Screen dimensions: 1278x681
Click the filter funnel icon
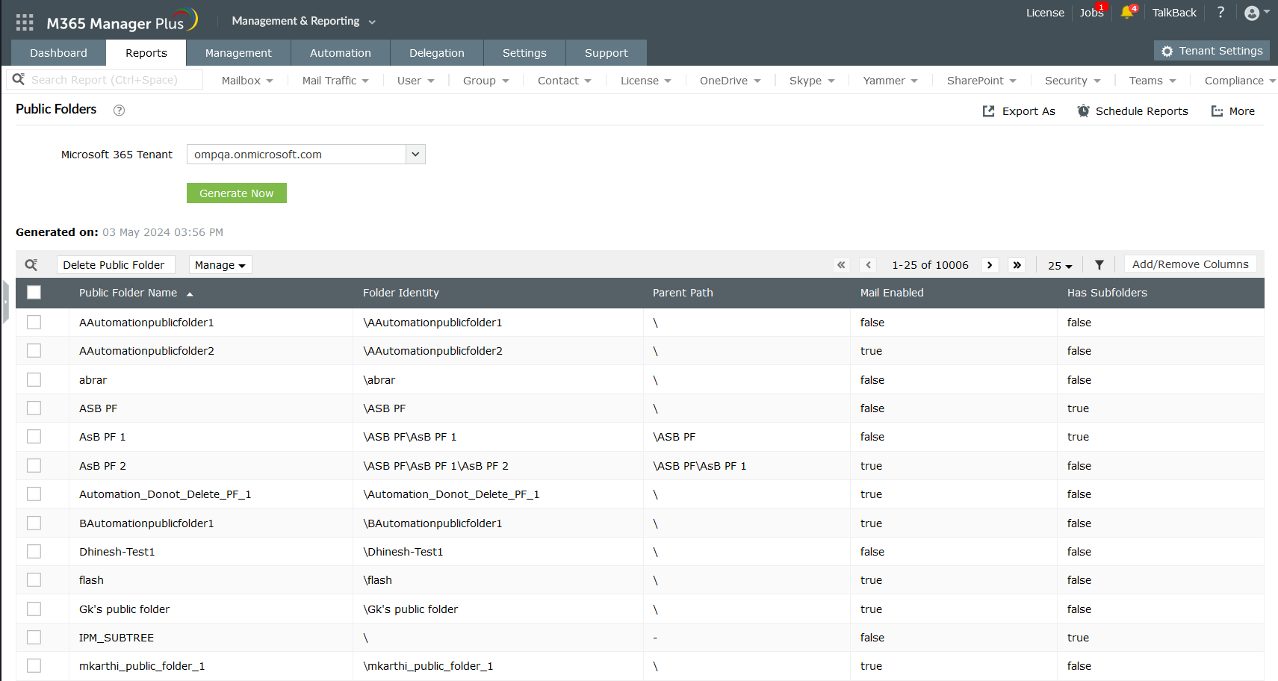coord(1099,265)
